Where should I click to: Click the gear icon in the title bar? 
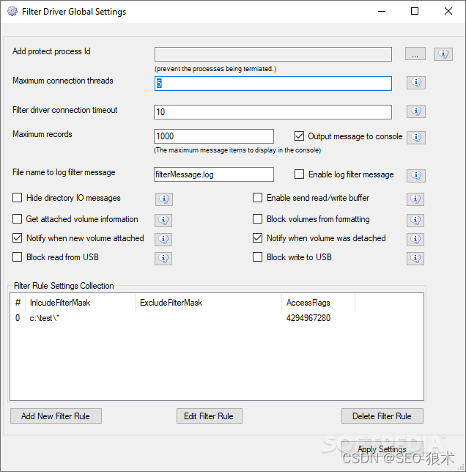(12, 12)
